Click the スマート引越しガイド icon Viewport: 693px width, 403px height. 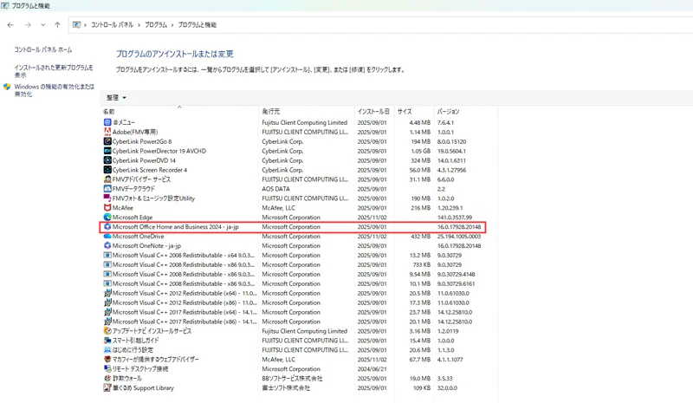click(107, 341)
